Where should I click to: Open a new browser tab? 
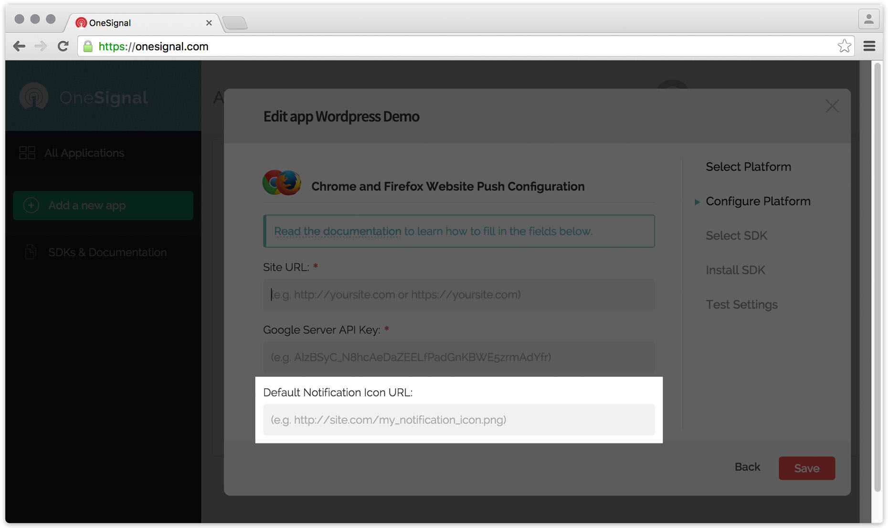tap(235, 22)
